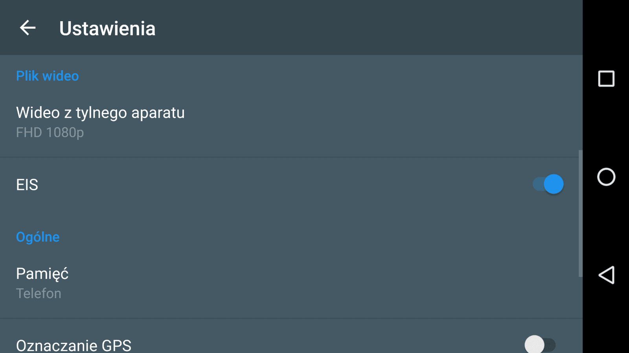This screenshot has height=353, width=629.
Task: Enable the Oznaczanie GPS switch
Action: tap(540, 345)
